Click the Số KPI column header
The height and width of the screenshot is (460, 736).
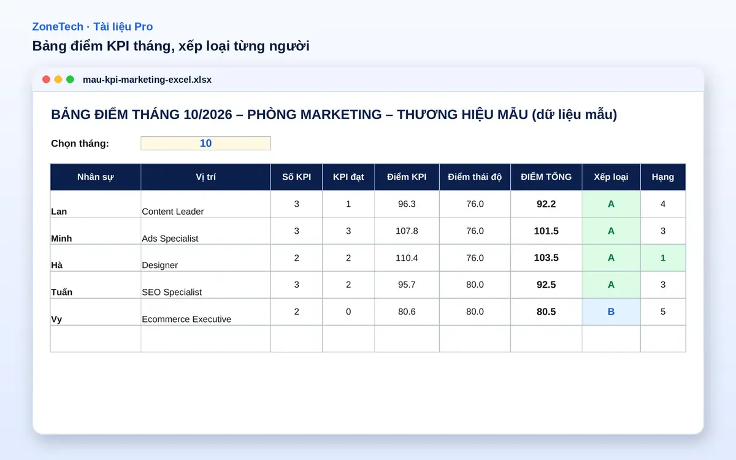pos(297,177)
